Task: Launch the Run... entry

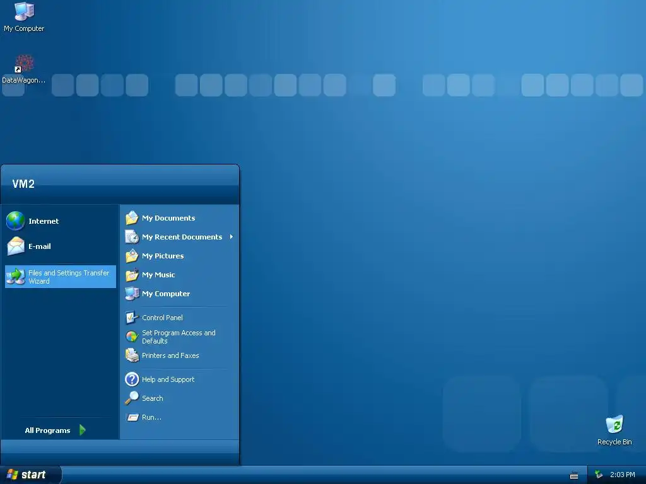Action: click(x=180, y=417)
